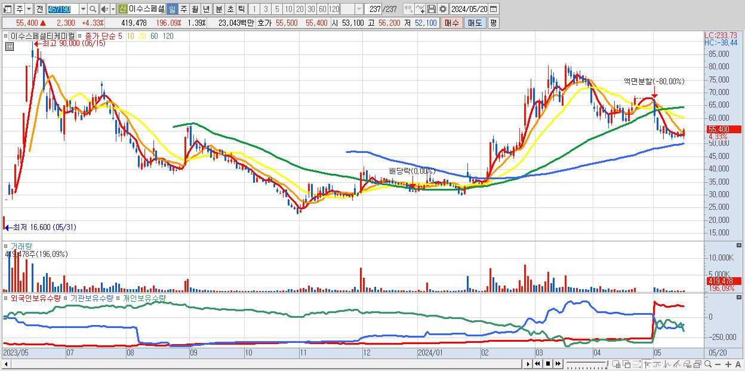Zoom out with the minus icon
The height and width of the screenshot is (371, 745).
coord(718,364)
